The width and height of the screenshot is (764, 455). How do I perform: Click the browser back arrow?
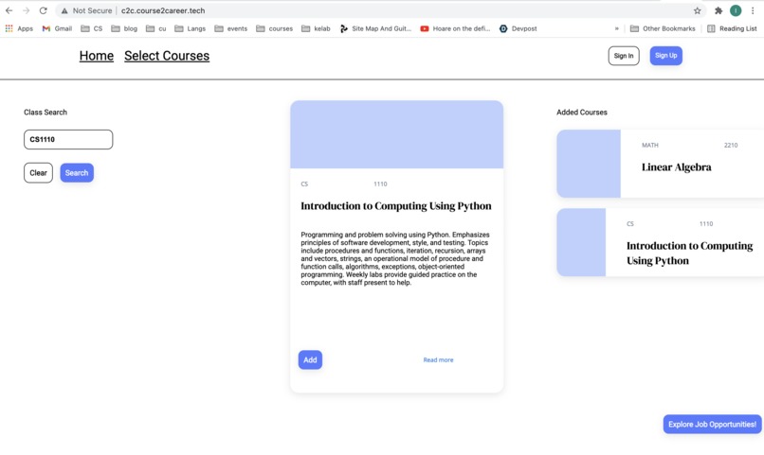click(9, 10)
